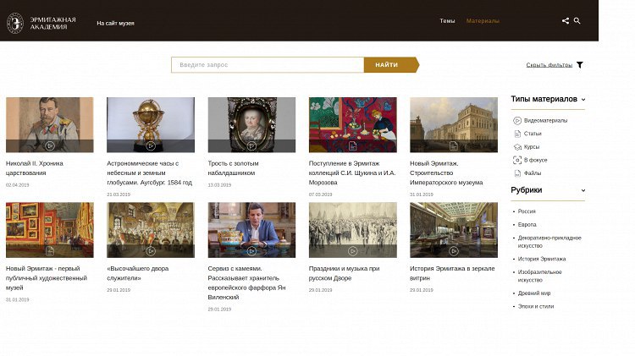Open the share icon in header

(566, 20)
